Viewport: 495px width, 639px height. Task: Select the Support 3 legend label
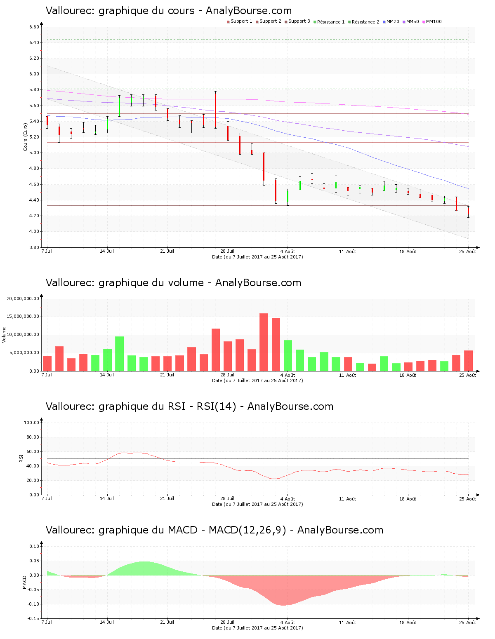pyautogui.click(x=299, y=21)
